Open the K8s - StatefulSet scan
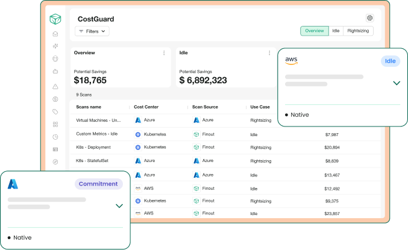 pos(92,161)
